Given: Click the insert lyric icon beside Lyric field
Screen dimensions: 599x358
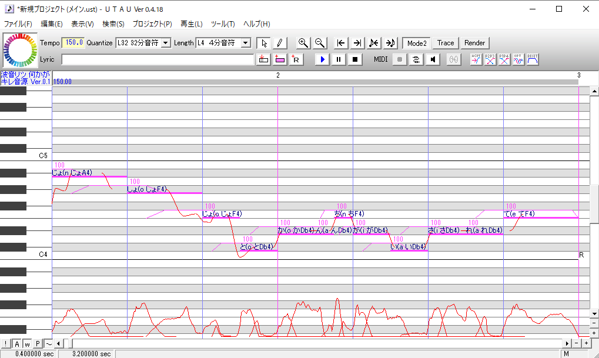Looking at the screenshot, I should 263,59.
